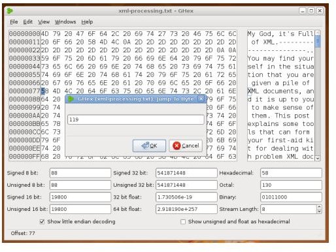Viewport: 336px width, 252px height.
Task: Click the Signed 32 bit value field
Action: coord(186,173)
